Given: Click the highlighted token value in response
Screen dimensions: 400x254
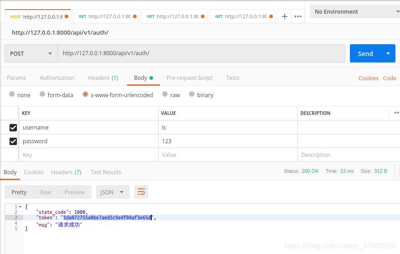Looking at the screenshot, I should [x=107, y=218].
